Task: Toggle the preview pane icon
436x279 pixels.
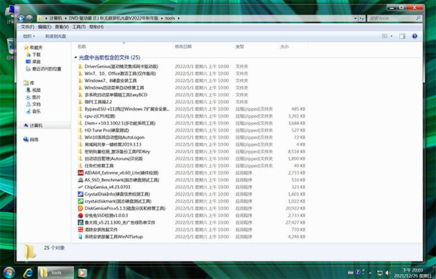Action: pyautogui.click(x=402, y=36)
